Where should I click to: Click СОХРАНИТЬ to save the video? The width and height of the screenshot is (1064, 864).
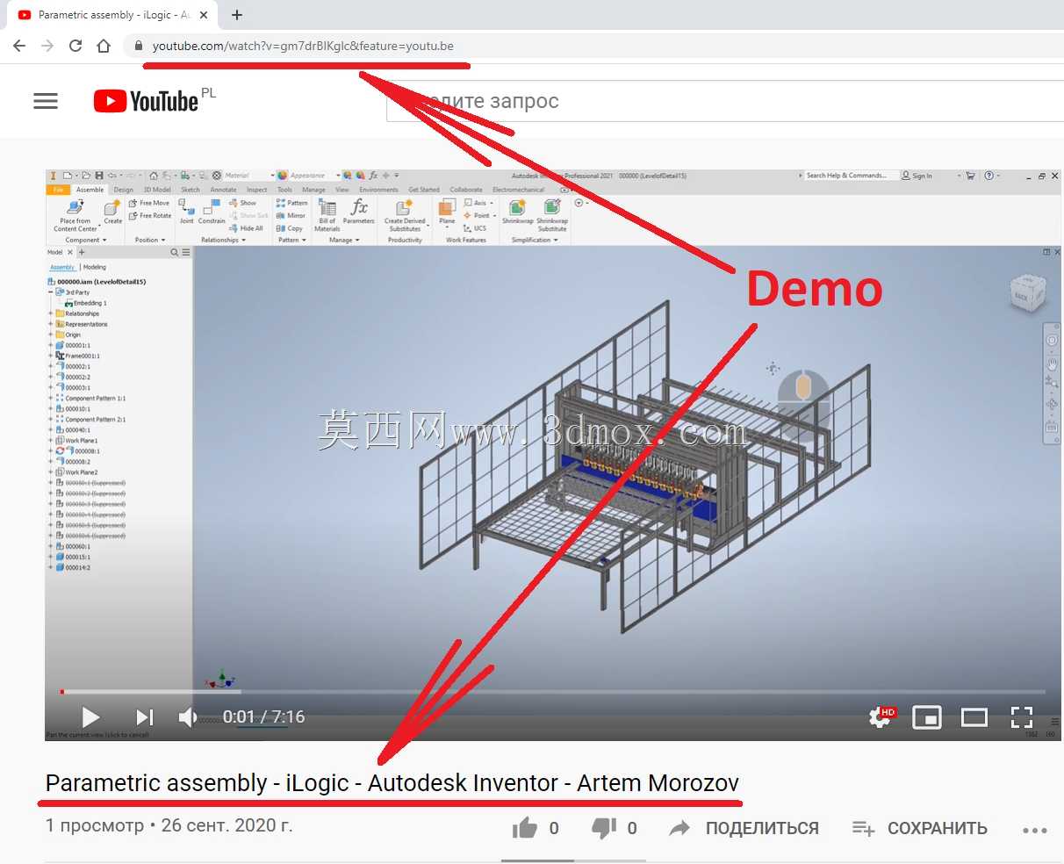point(920,828)
